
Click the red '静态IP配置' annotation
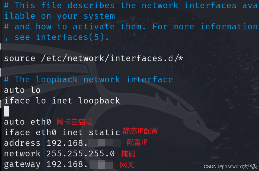tap(140, 131)
